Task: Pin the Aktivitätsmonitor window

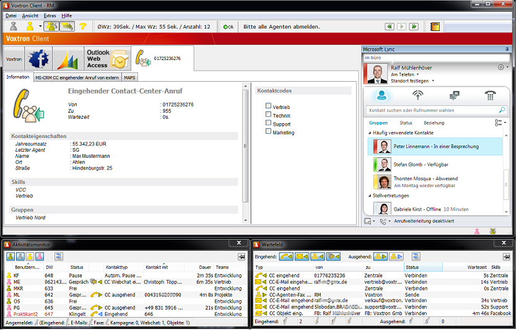Action: [x=241, y=256]
